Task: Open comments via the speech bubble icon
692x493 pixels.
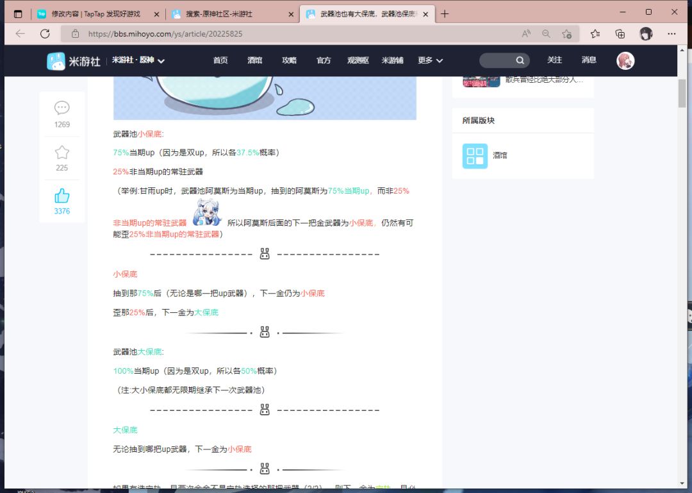Action: pyautogui.click(x=62, y=108)
